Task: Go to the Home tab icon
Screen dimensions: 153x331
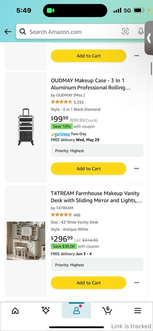Action: click(x=15, y=310)
